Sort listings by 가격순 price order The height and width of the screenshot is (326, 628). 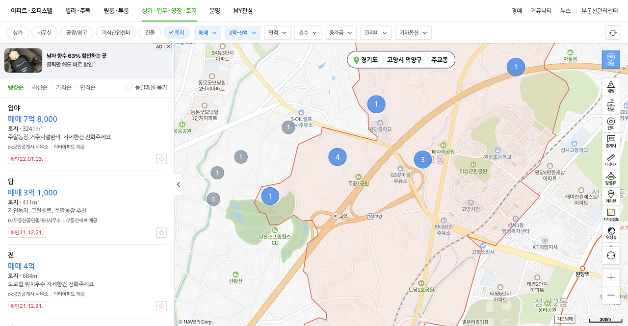pyautogui.click(x=65, y=86)
